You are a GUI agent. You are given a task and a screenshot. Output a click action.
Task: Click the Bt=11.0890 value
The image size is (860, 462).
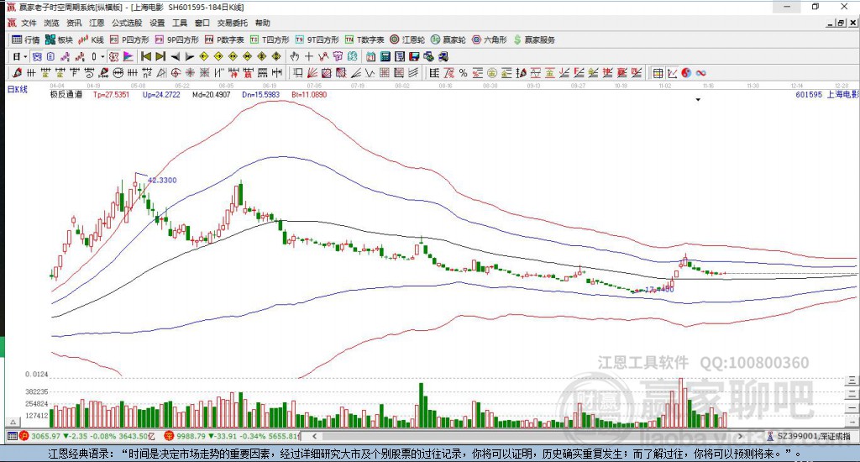pos(309,95)
